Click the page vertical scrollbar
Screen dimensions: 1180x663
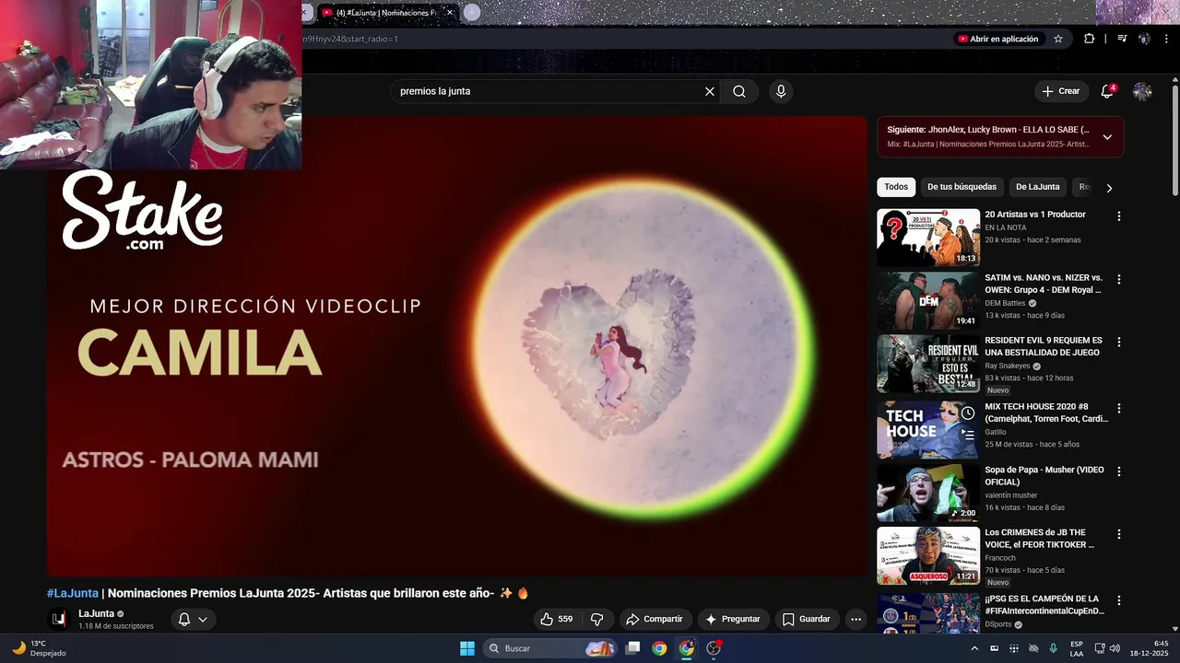click(x=1174, y=138)
